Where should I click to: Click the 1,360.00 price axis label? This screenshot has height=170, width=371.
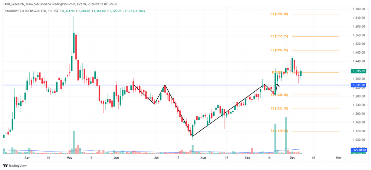coord(359,79)
